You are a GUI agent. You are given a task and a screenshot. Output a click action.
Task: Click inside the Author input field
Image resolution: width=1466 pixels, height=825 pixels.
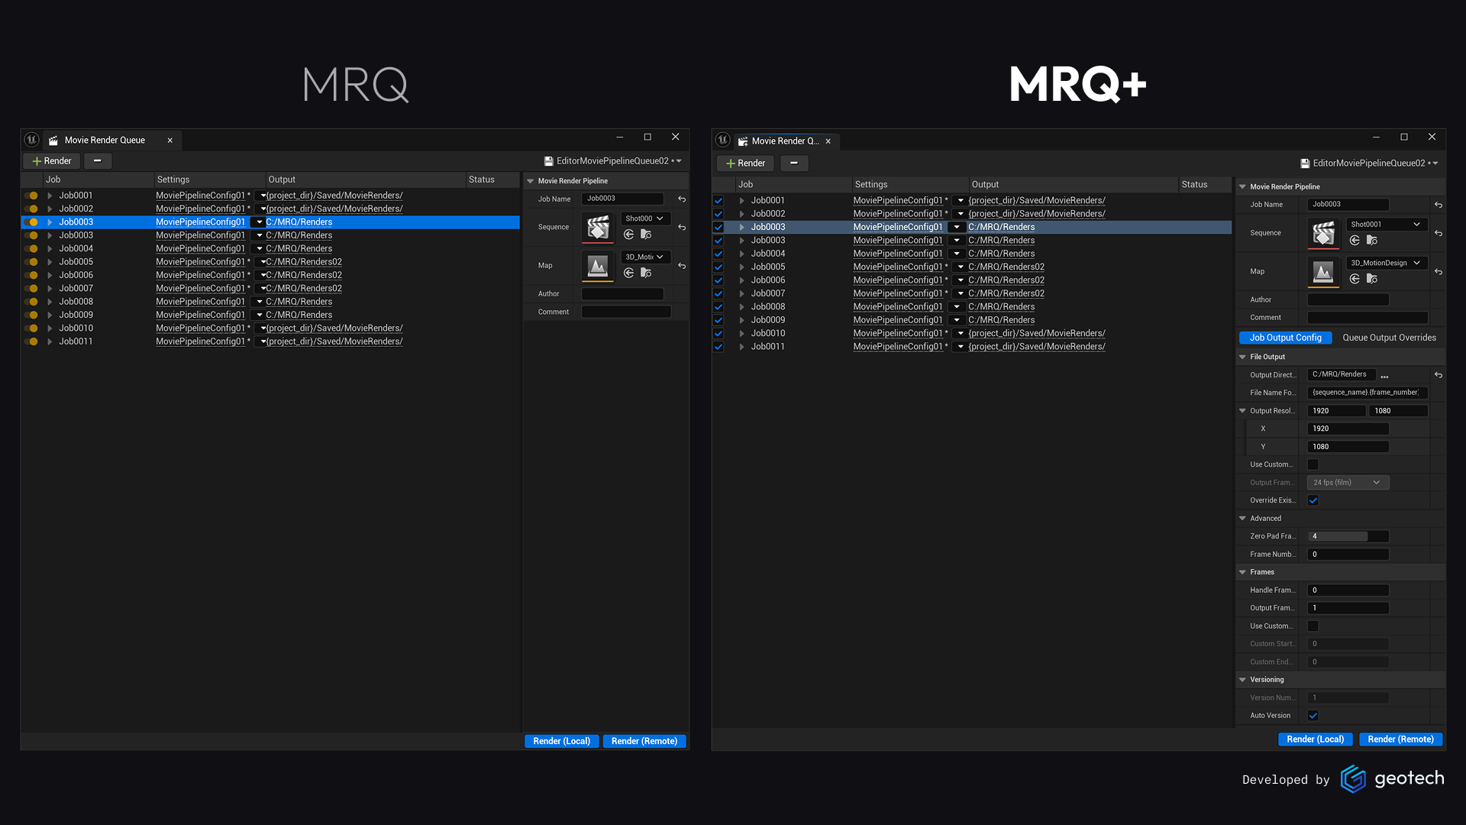click(x=1348, y=299)
